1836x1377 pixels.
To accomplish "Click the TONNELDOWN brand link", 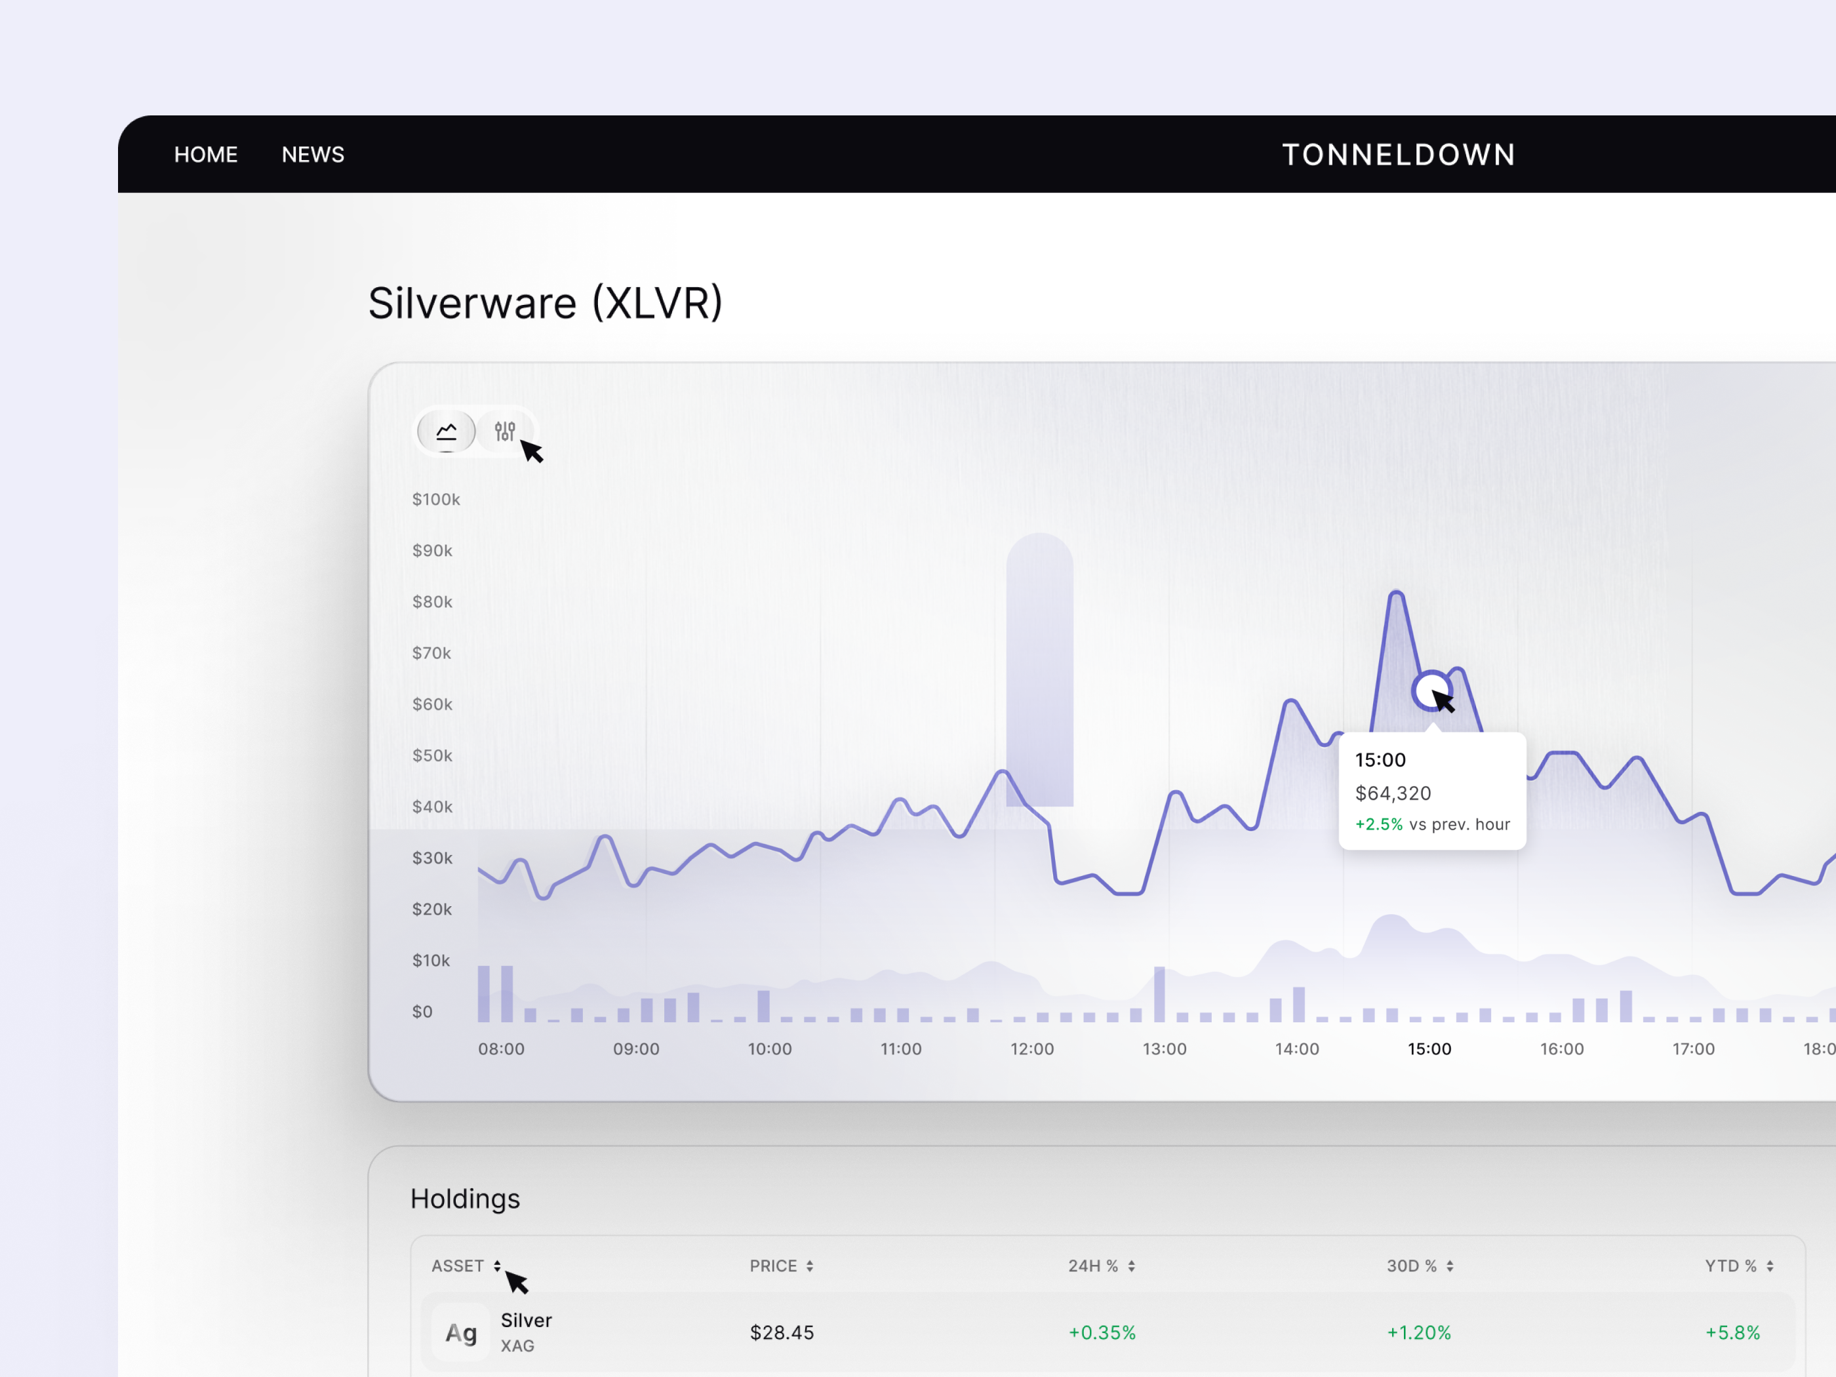I will (x=1398, y=154).
